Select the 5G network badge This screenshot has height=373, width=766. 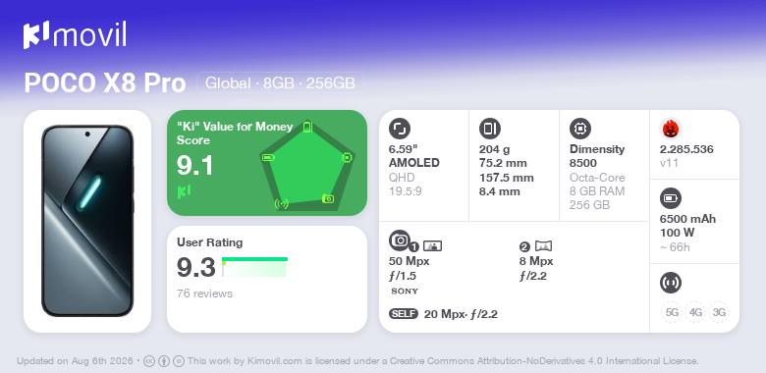[672, 312]
